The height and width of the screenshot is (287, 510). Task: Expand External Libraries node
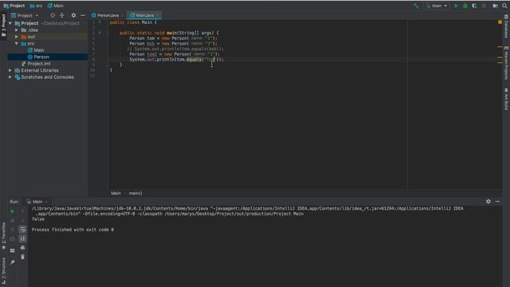tap(10, 70)
